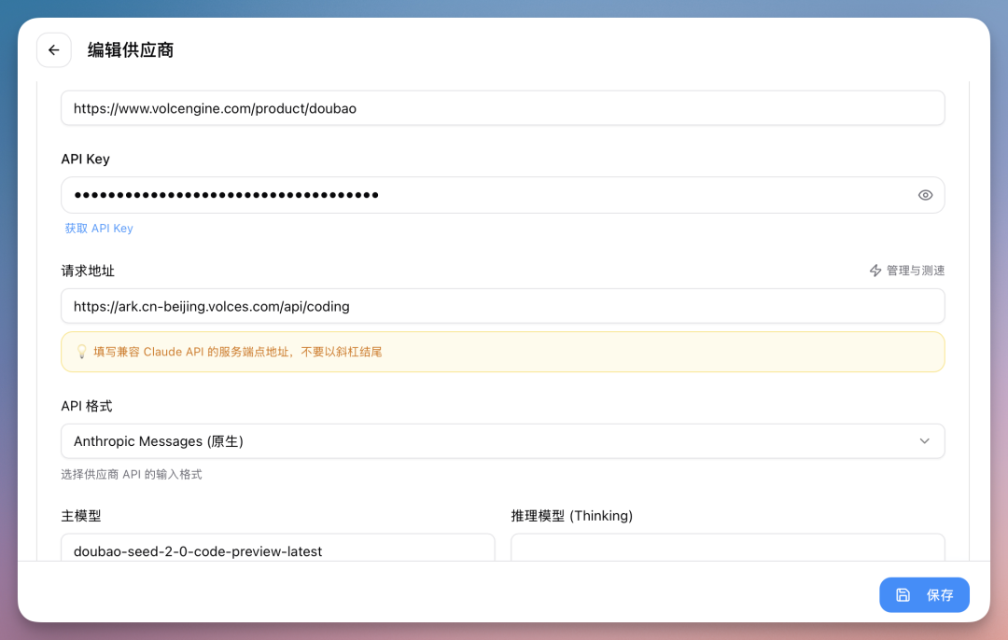The width and height of the screenshot is (1008, 640).
Task: Click the lightbulb hint icon
Action: 81,352
